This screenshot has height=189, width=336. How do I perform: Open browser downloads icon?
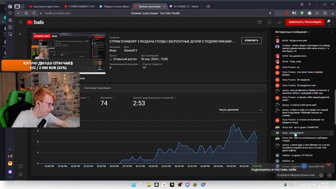333,13
